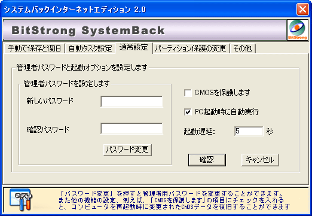The width and height of the screenshot is (312, 216).
Task: Focus the 新しいパスワード input field
Action: tap(131, 102)
